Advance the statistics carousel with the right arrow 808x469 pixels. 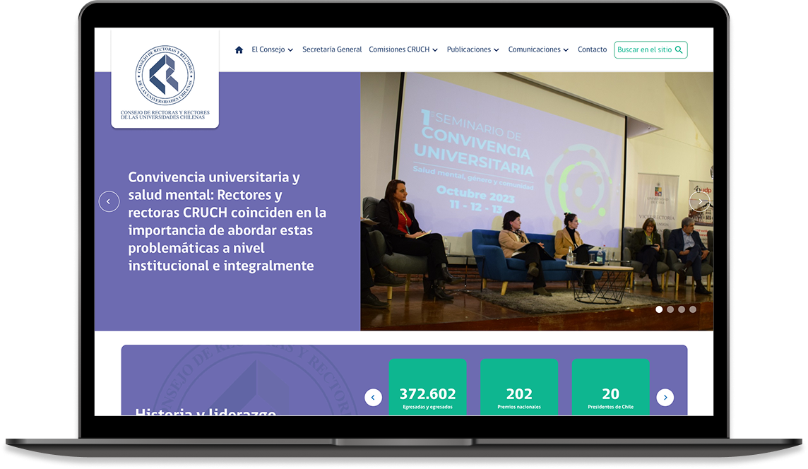tap(665, 397)
